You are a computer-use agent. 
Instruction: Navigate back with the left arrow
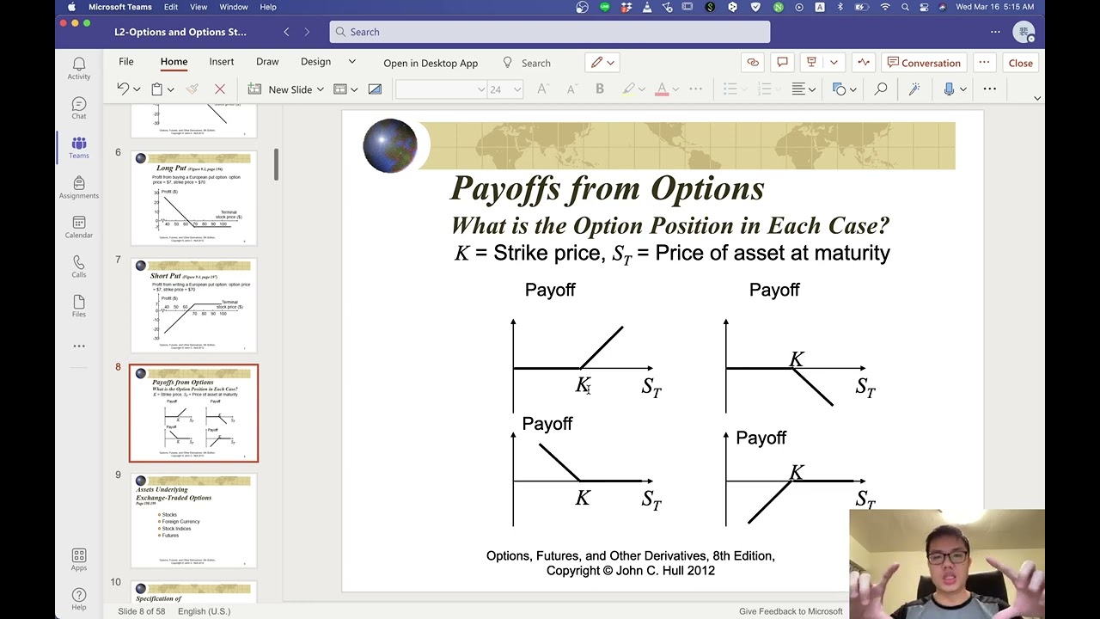pos(286,32)
